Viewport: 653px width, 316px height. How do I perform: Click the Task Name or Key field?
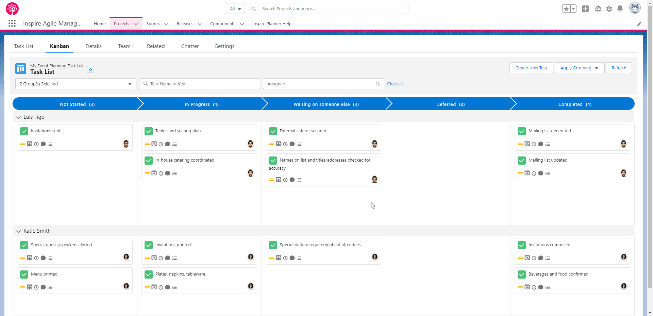pos(201,84)
